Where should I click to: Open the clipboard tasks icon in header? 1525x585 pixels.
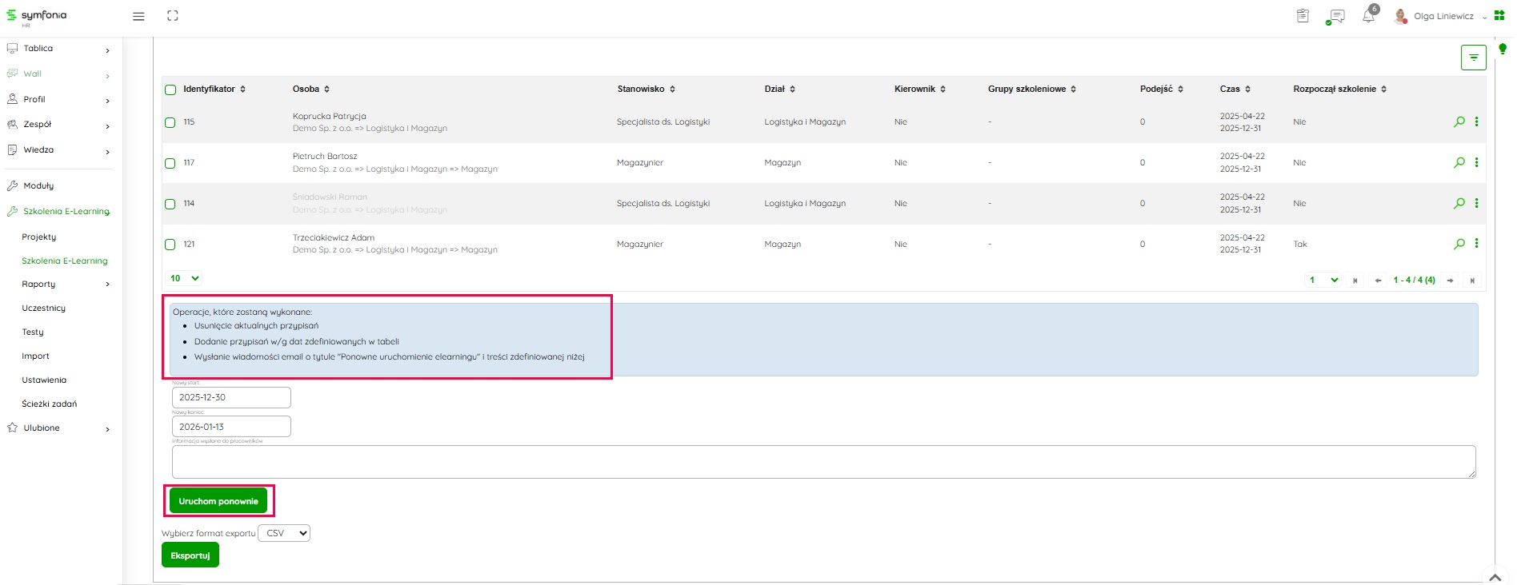(x=1303, y=16)
